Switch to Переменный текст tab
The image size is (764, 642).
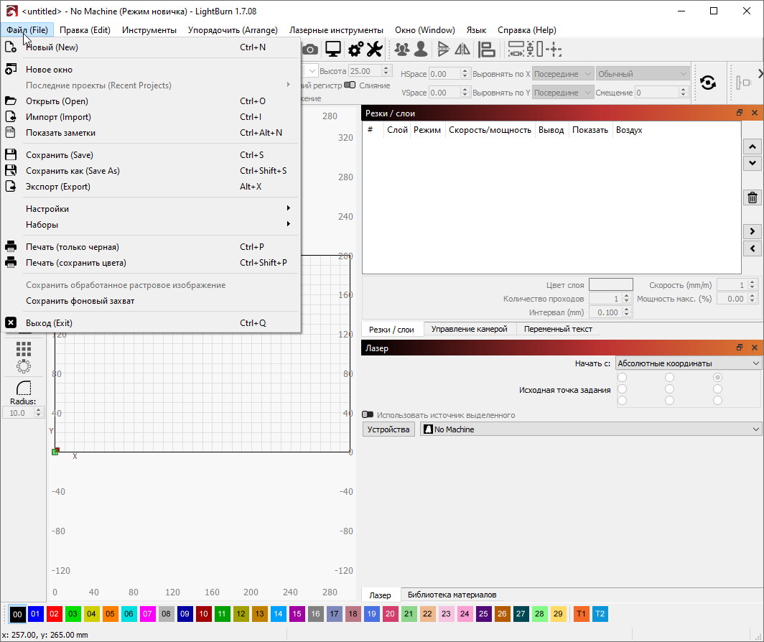point(559,329)
